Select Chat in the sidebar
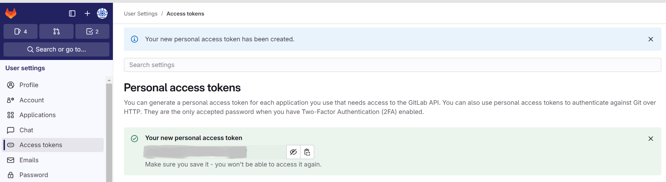Viewport: 666px width, 182px height. (27, 130)
